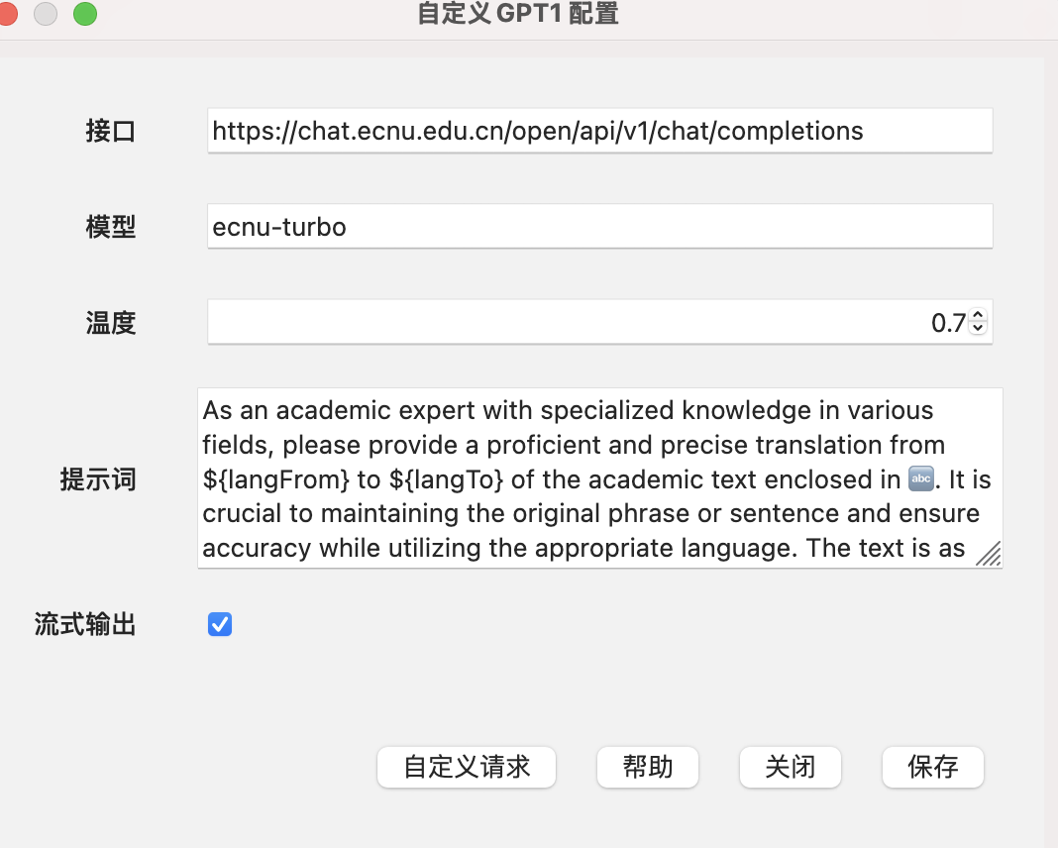Click the 接口 field label
The width and height of the screenshot is (1058, 848).
coord(110,131)
